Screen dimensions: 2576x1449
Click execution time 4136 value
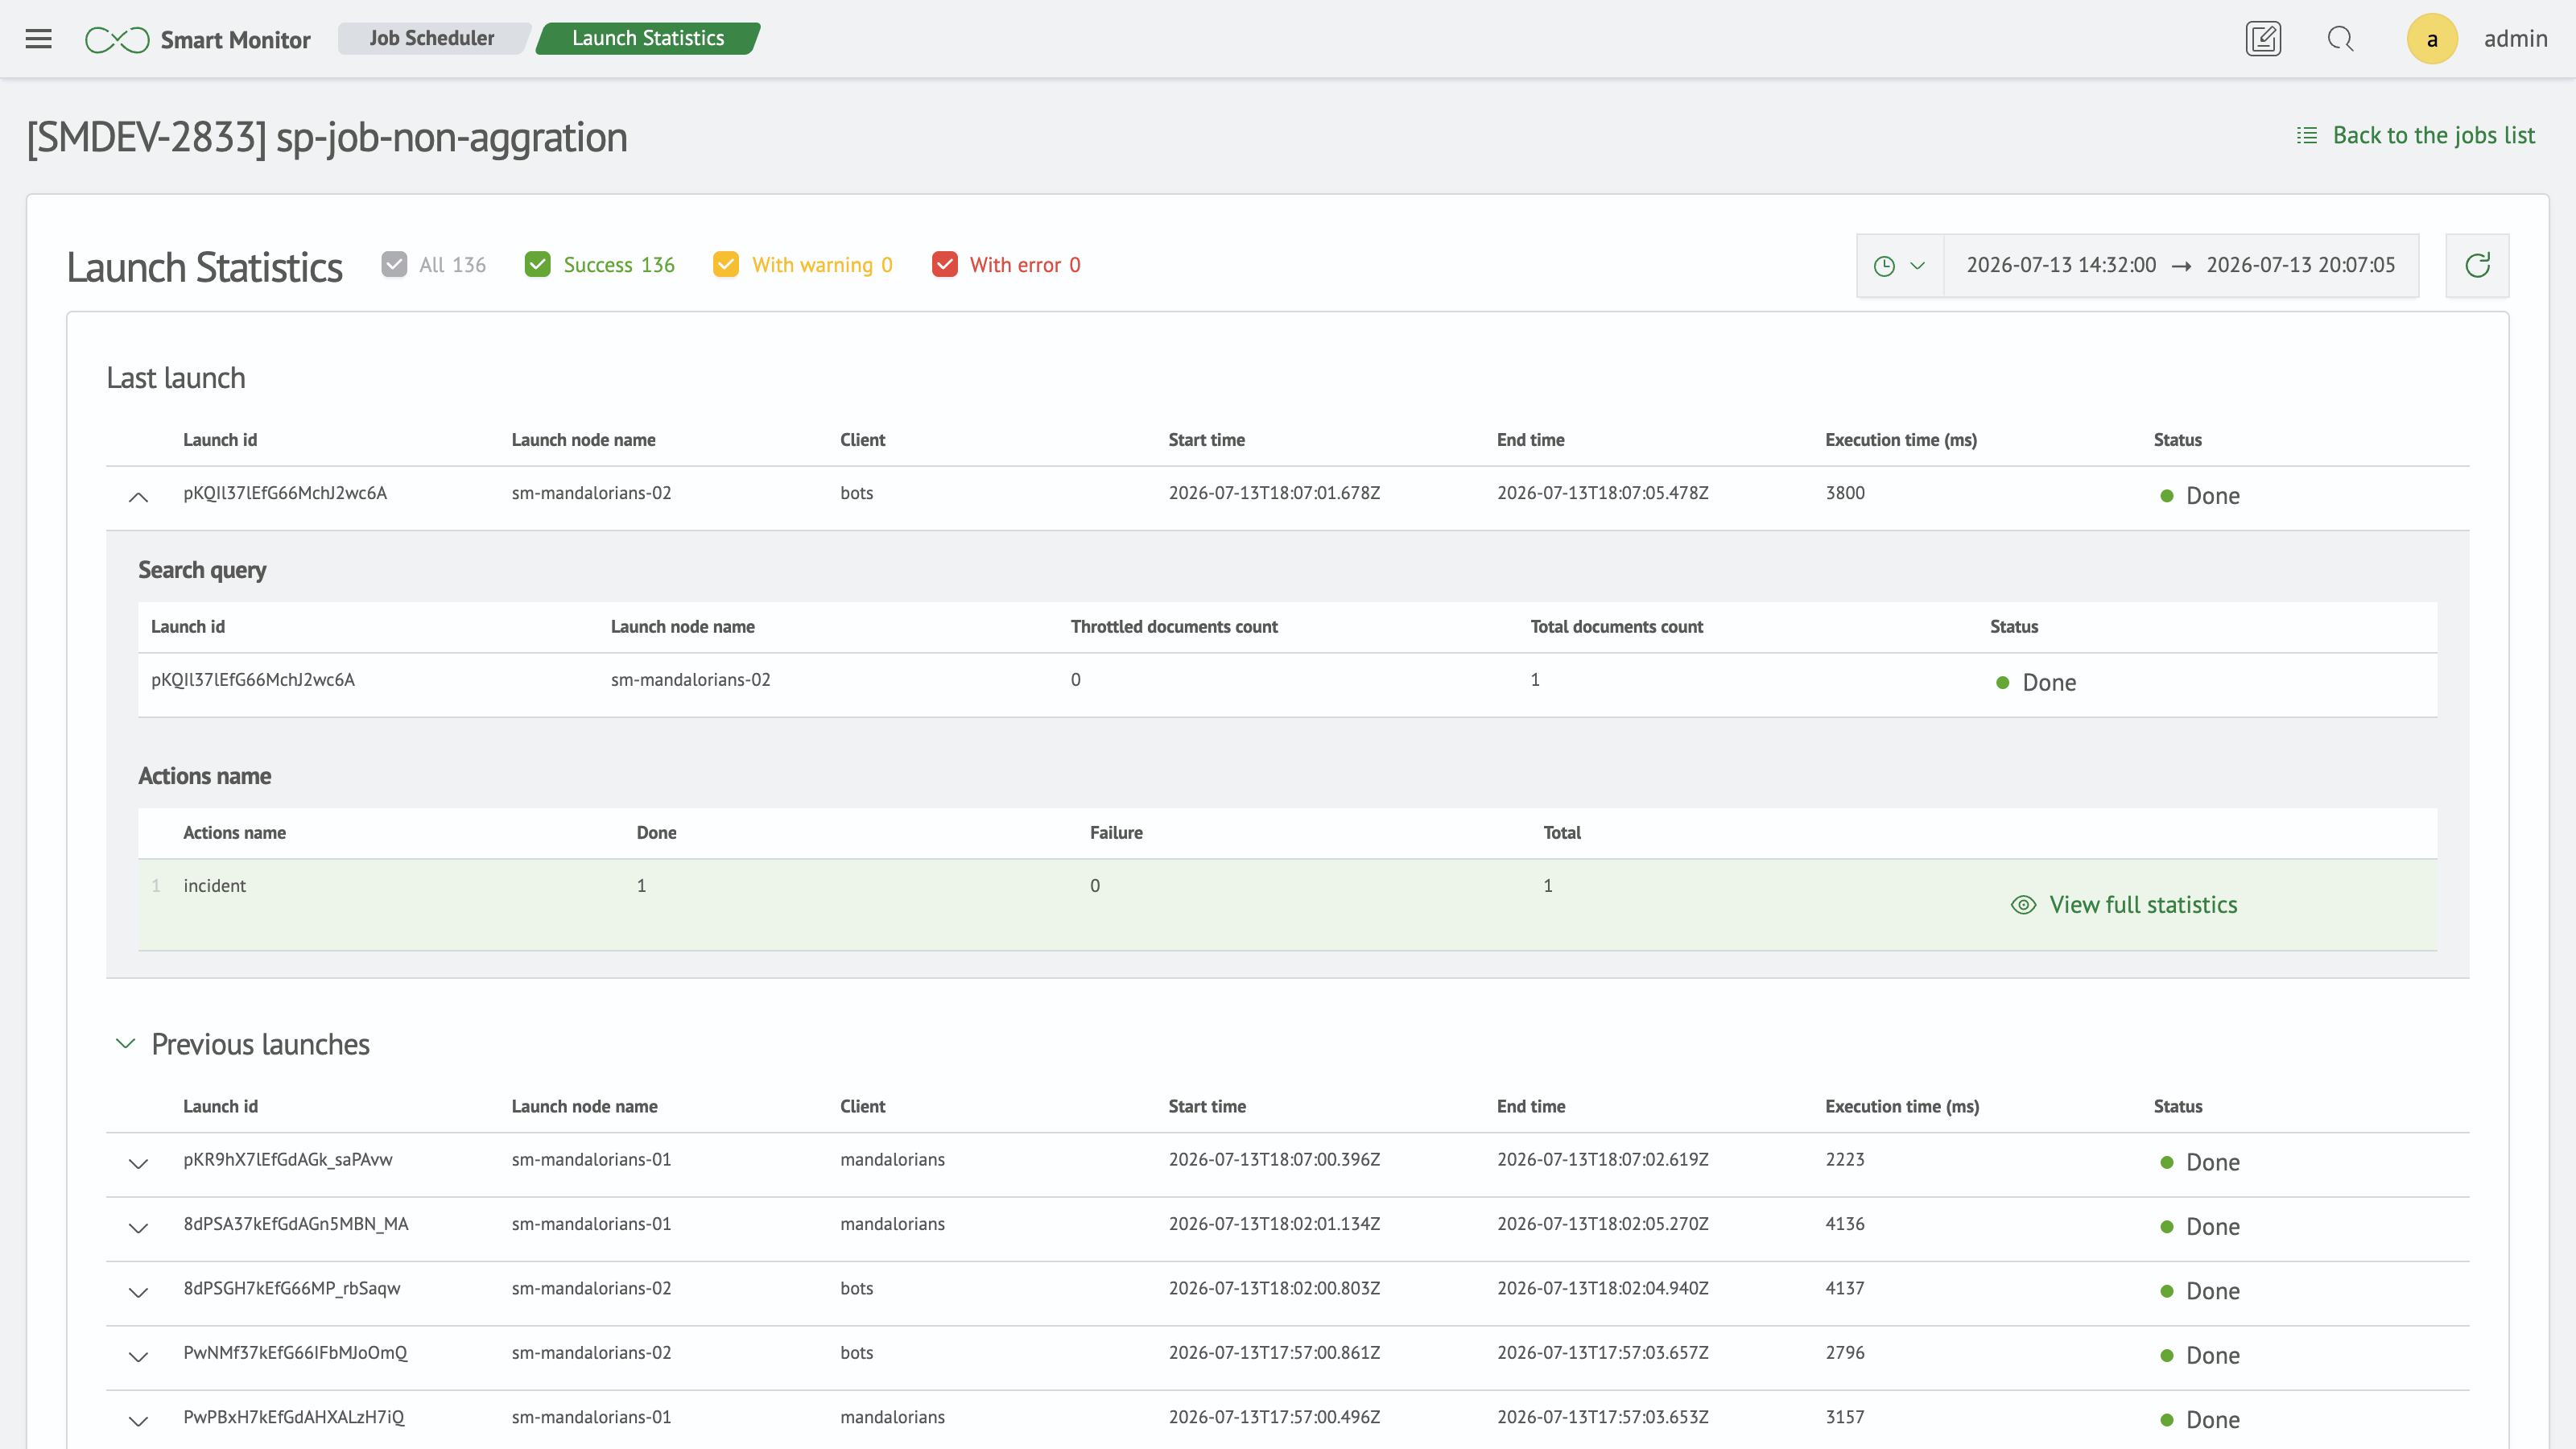pyautogui.click(x=1845, y=1224)
